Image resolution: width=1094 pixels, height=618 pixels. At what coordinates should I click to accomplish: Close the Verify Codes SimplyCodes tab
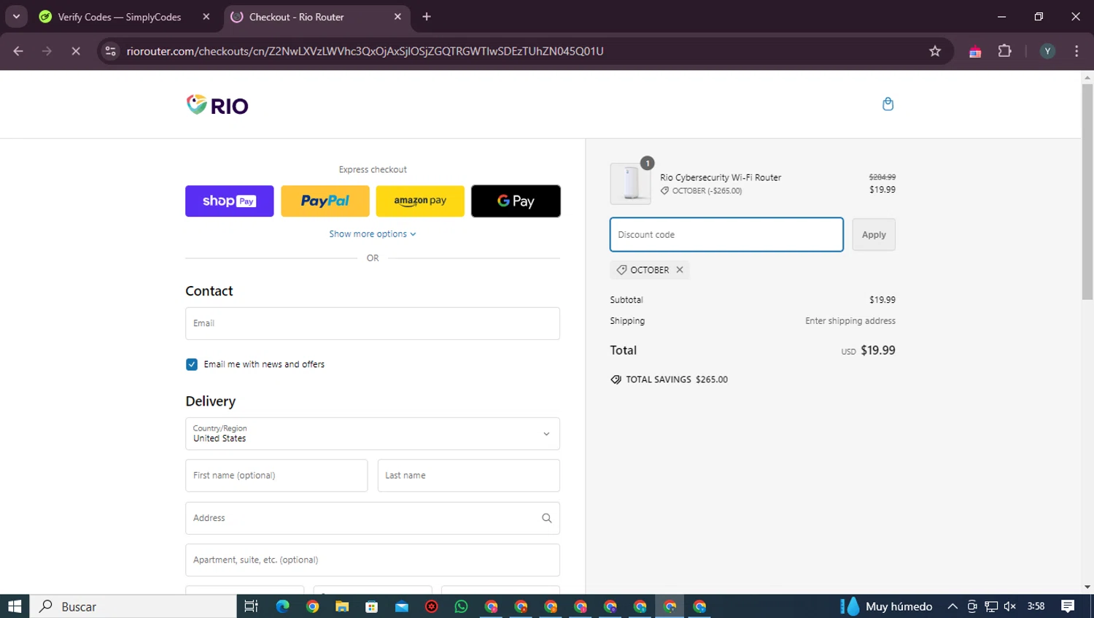coord(206,17)
